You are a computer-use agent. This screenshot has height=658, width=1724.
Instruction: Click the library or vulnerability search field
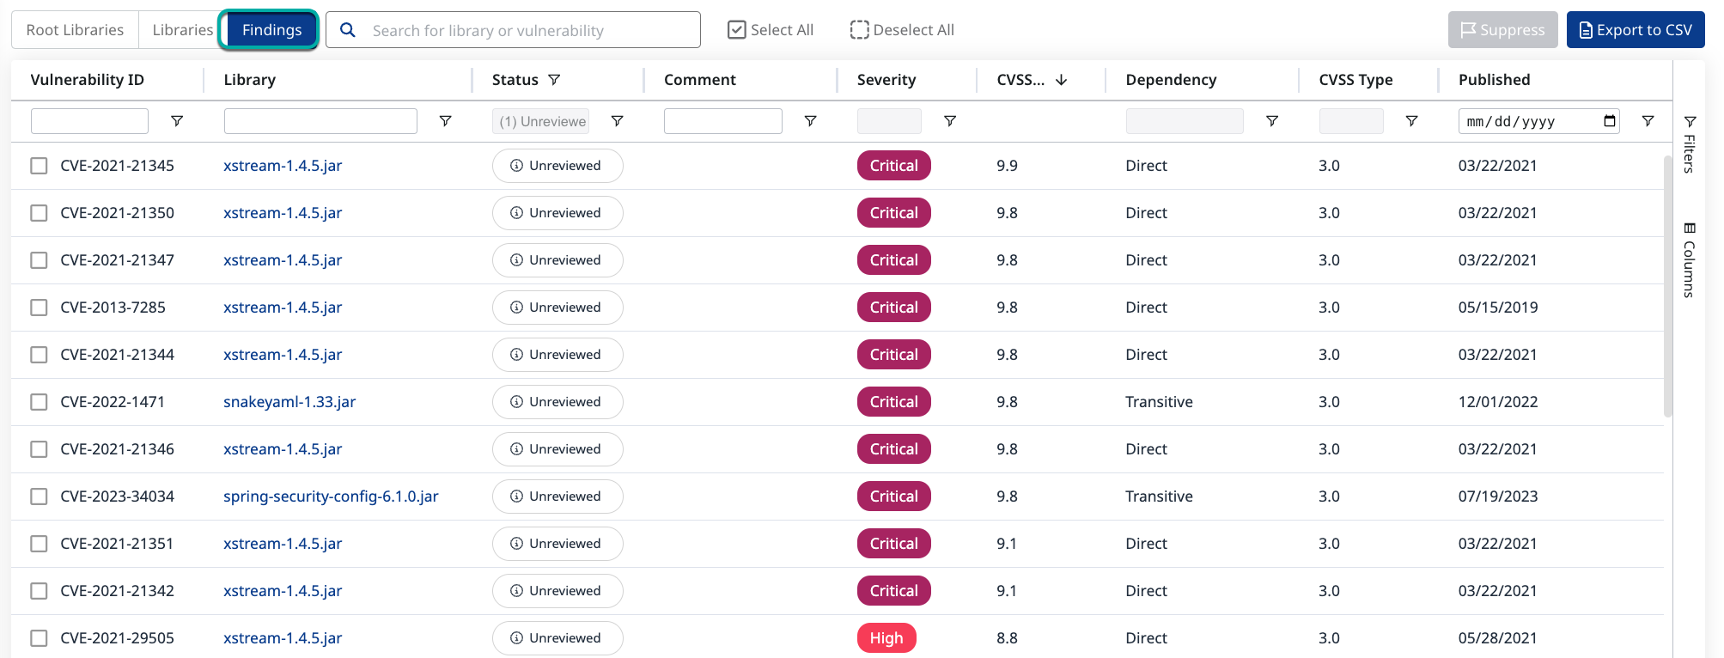coord(524,30)
